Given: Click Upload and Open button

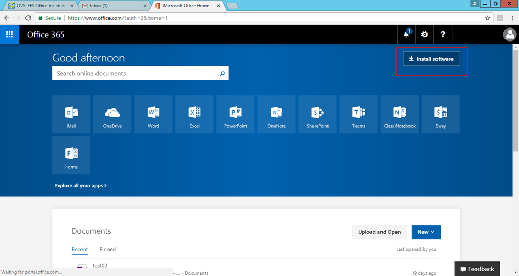Looking at the screenshot, I should 379,232.
